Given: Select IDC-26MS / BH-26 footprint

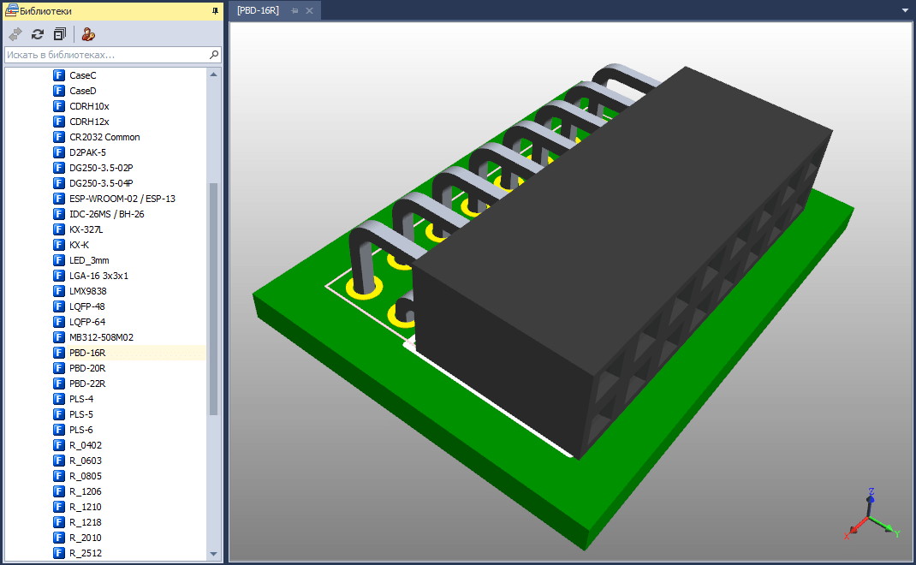Looking at the screenshot, I should pyautogui.click(x=106, y=214).
